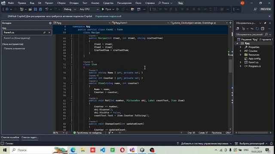
Task: Click the Solution Explorer collapse all icon
Action: coord(263,29)
